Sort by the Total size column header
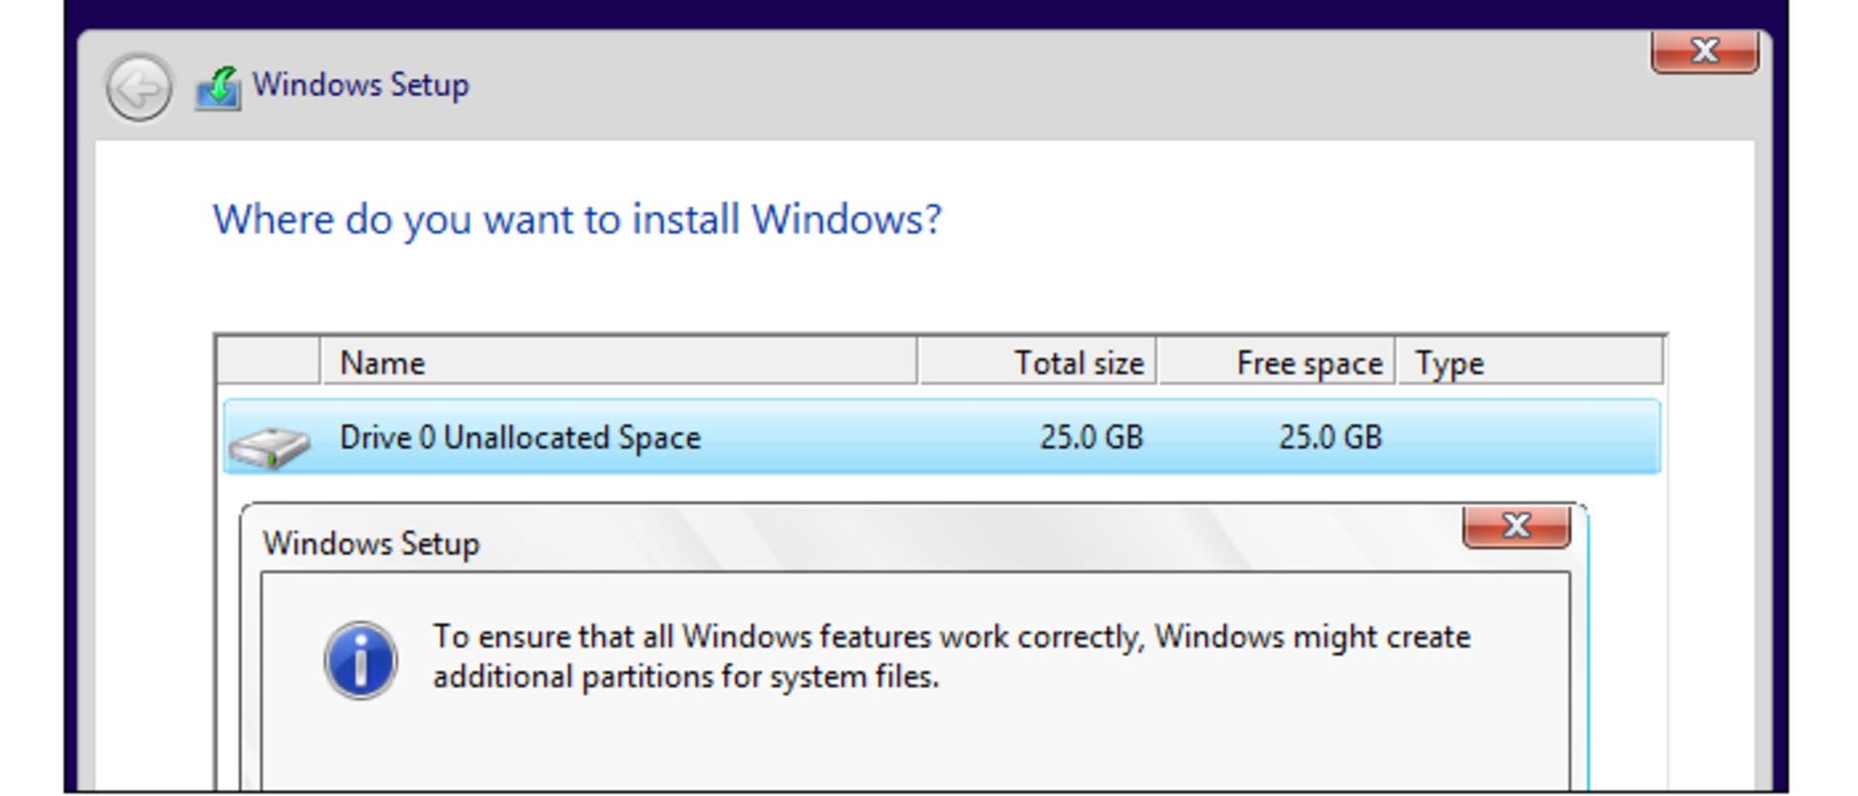The width and height of the screenshot is (1858, 796). tap(1037, 363)
